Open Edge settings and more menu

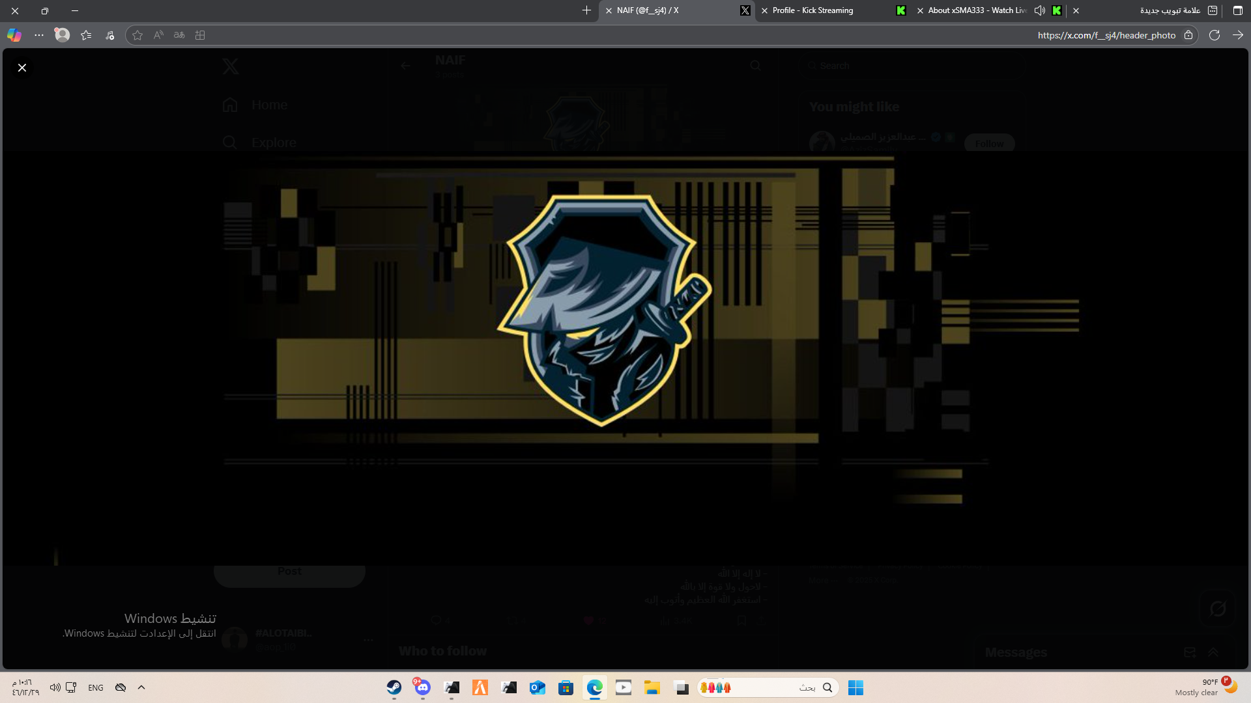(39, 35)
